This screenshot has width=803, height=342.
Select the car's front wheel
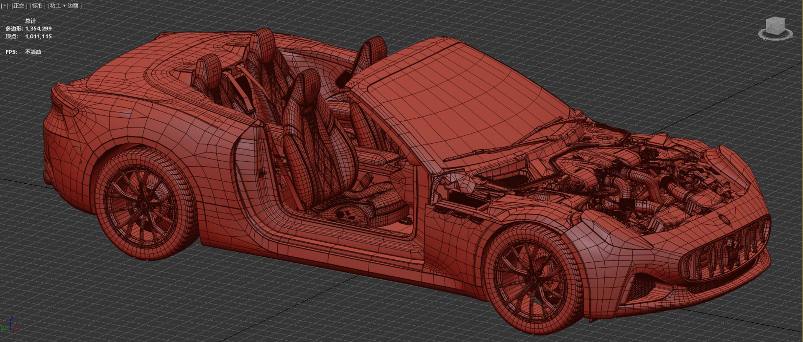click(534, 279)
